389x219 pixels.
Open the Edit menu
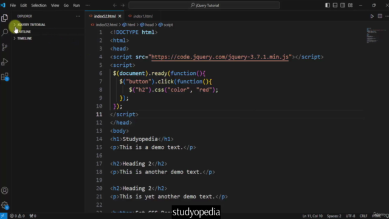coord(24,5)
